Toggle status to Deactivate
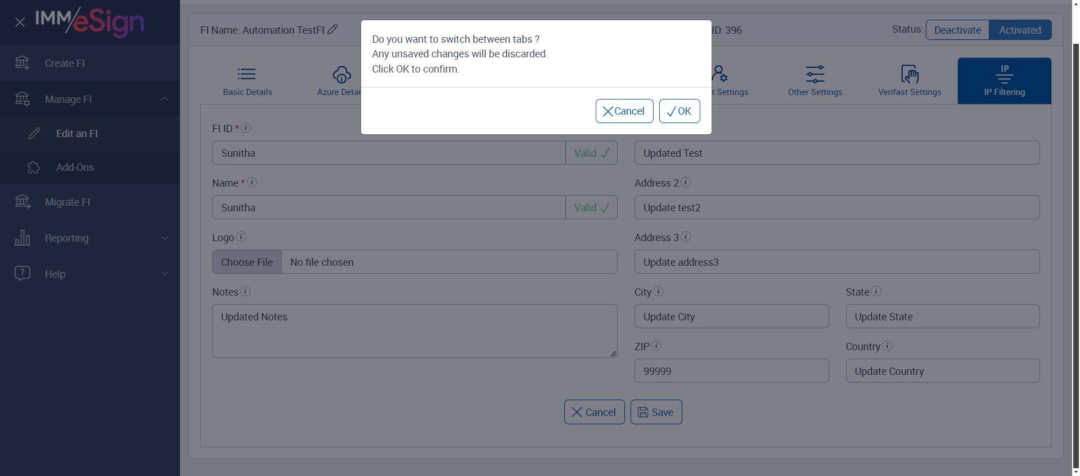Image resolution: width=1080 pixels, height=476 pixels. pyautogui.click(x=957, y=30)
